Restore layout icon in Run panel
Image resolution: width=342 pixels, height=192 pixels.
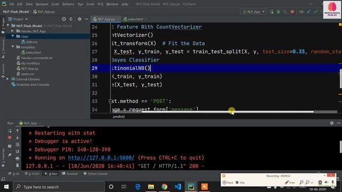tap(10, 146)
